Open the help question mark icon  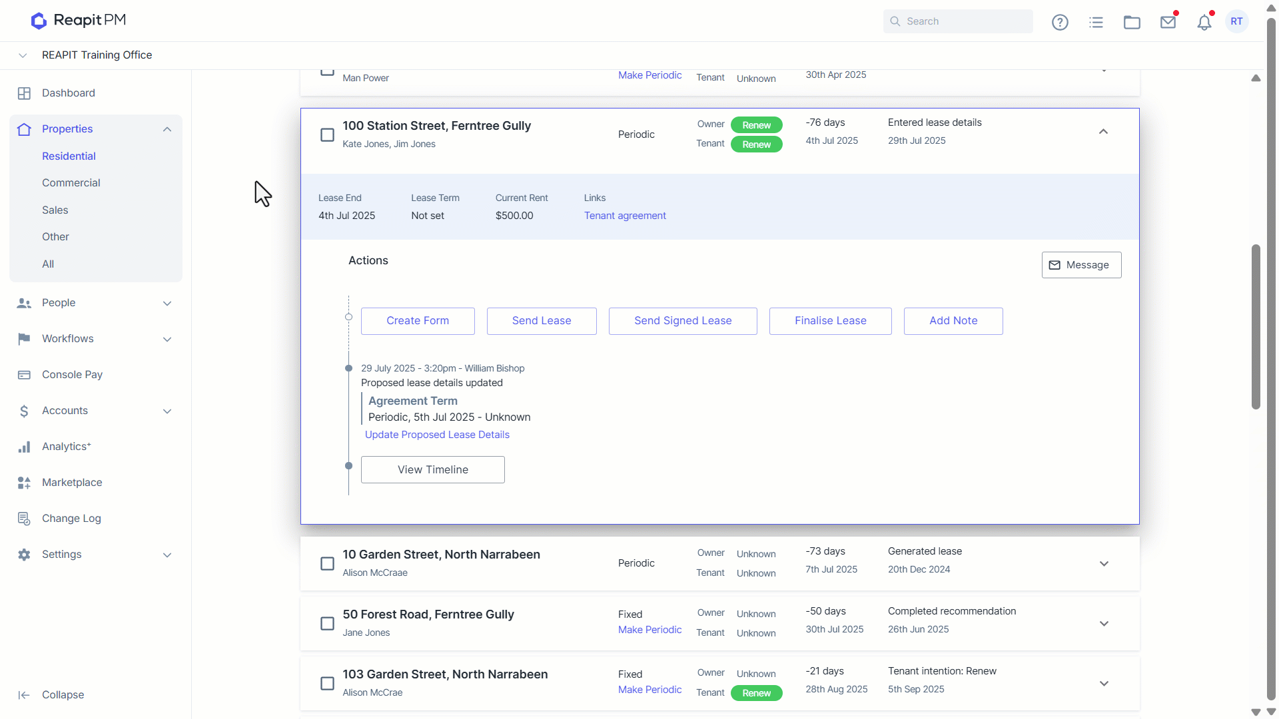tap(1060, 22)
